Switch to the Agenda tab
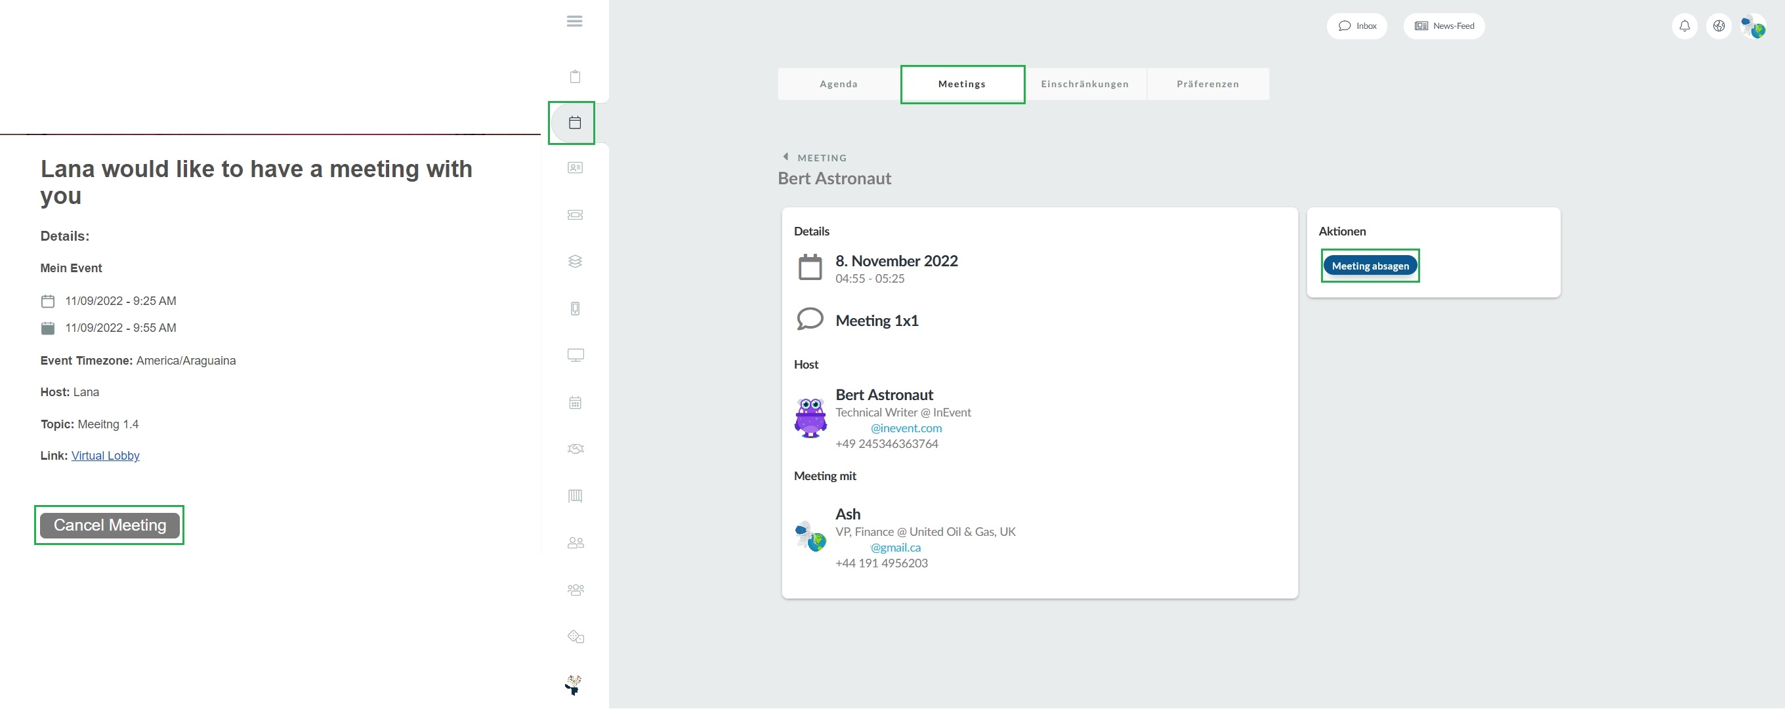The image size is (1785, 709). (839, 84)
